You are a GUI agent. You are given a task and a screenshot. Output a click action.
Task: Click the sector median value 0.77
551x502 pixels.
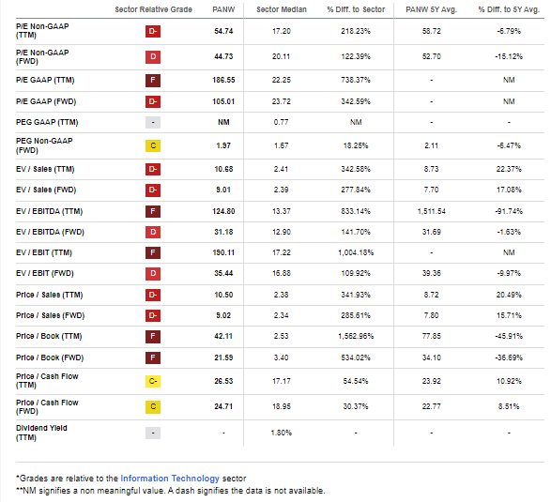click(281, 122)
